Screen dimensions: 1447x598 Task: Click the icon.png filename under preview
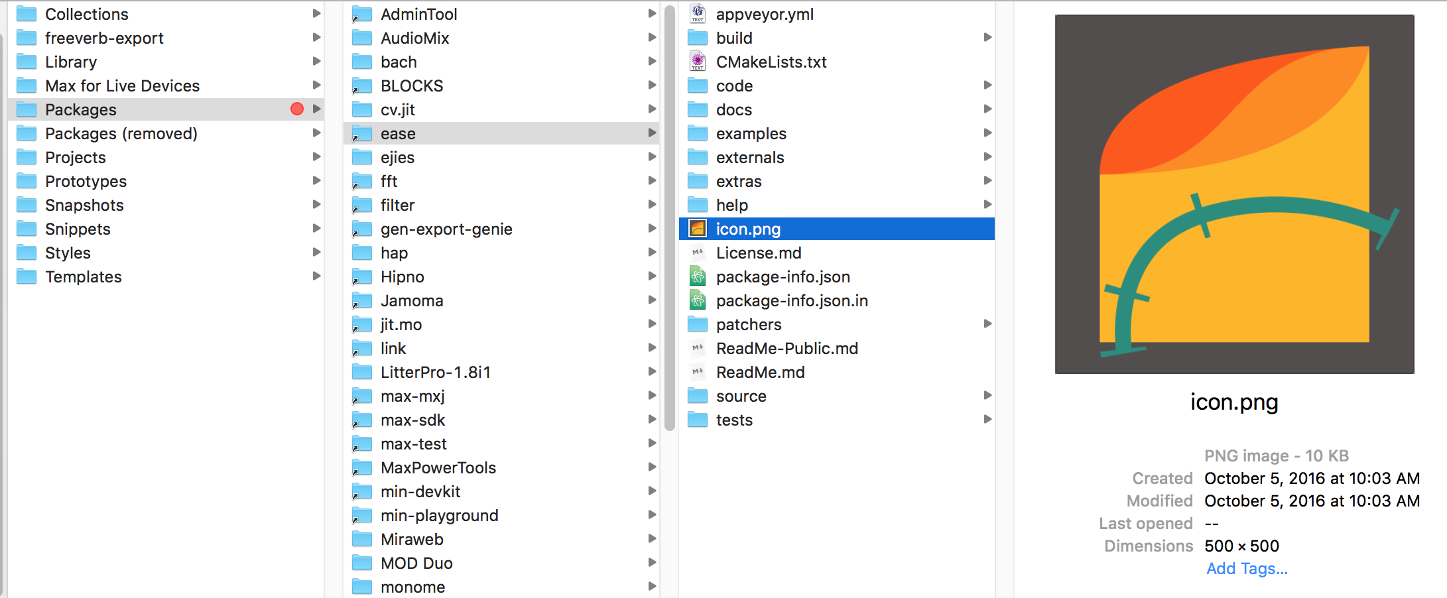(x=1234, y=402)
